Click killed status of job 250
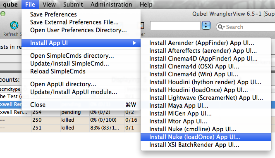Image resolution: width=275 pixels, height=158 pixels. 75,120
